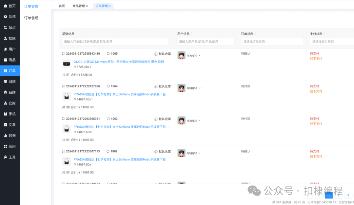
Task: Click the 文章 sidebar icon
Action: [10, 124]
